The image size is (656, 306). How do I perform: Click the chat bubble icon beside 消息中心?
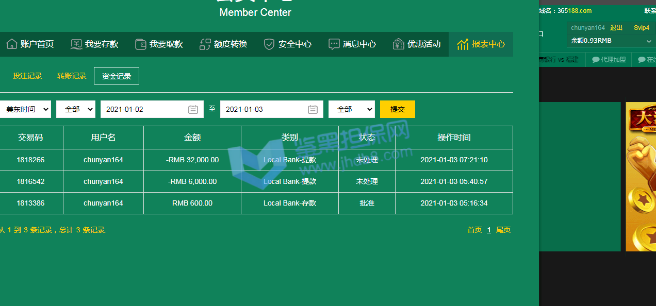[x=334, y=44]
